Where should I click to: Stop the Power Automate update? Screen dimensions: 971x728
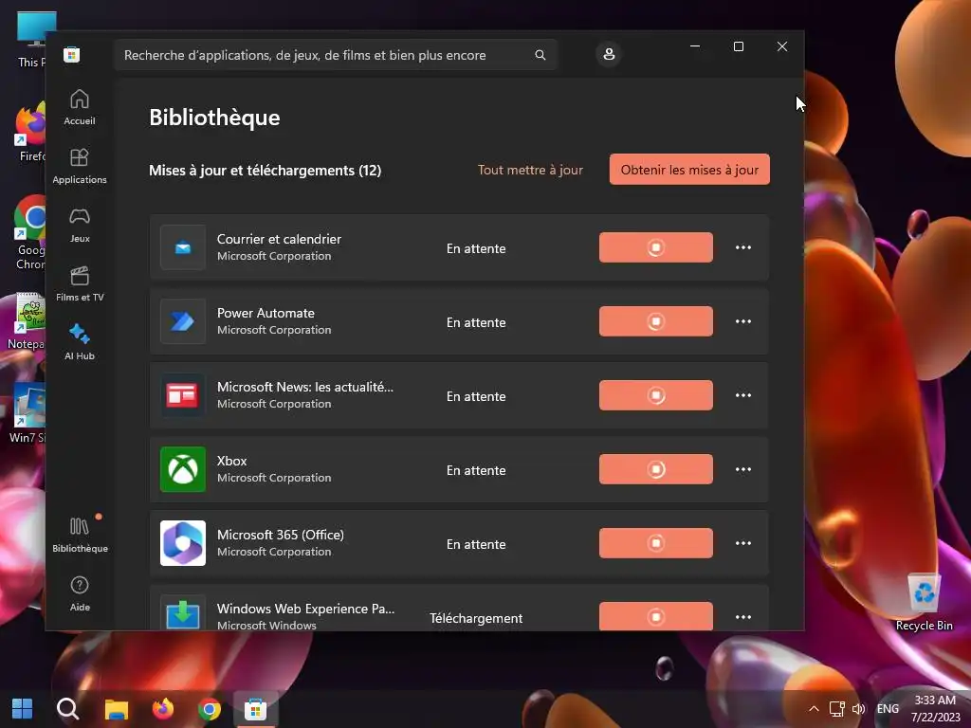[x=656, y=321]
